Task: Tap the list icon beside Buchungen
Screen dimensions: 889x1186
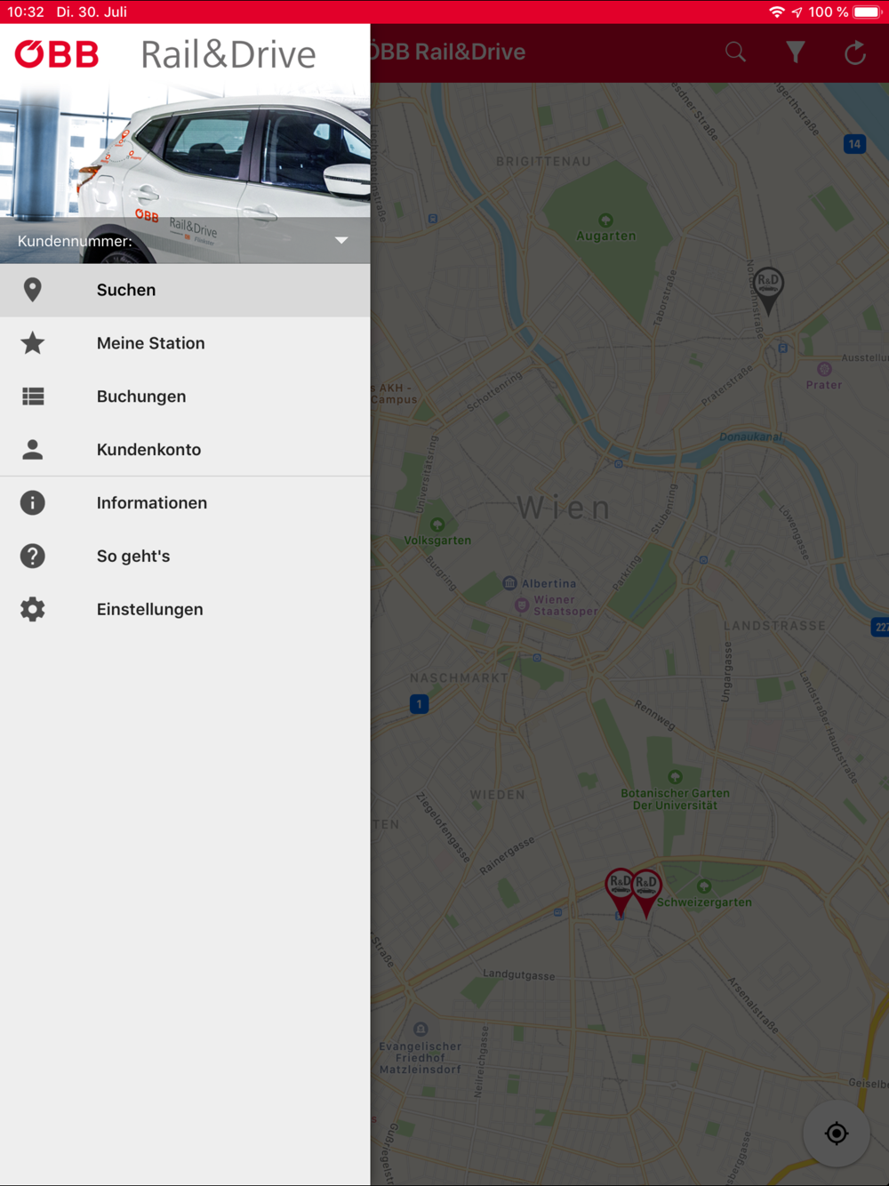Action: 33,397
